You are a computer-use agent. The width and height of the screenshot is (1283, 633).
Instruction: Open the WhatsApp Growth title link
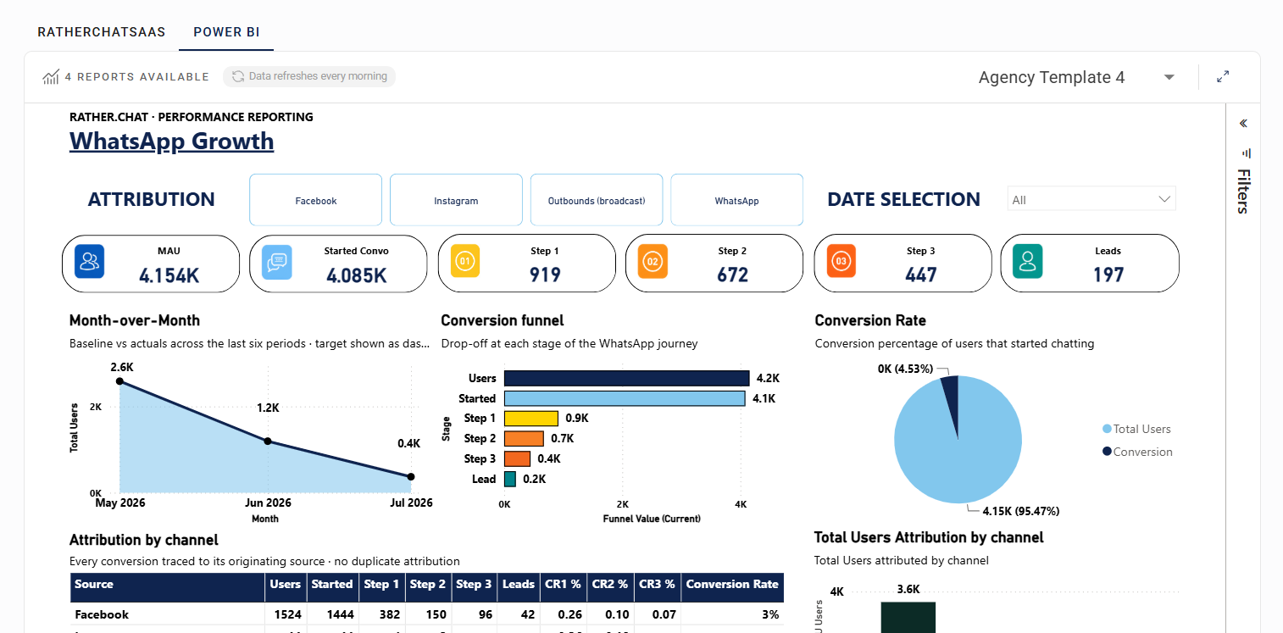(171, 141)
